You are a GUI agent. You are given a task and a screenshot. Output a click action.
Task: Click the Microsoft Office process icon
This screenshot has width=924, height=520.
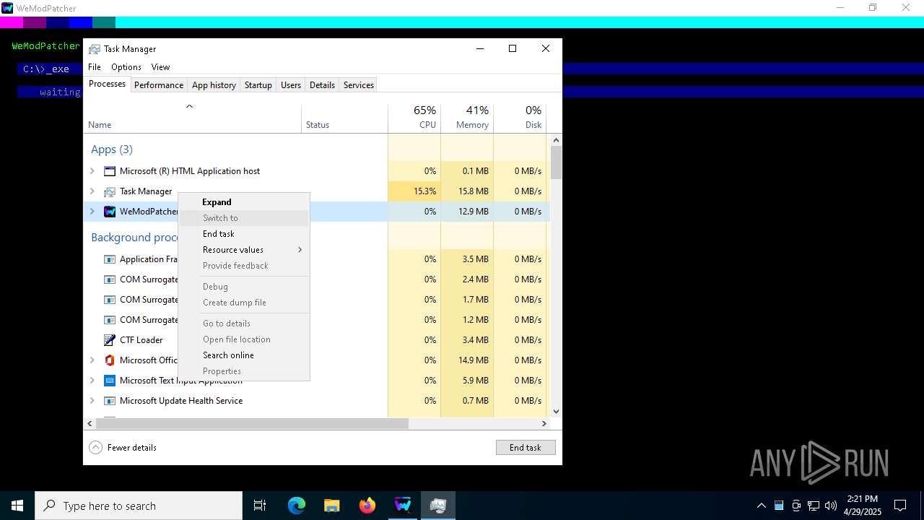coord(110,360)
